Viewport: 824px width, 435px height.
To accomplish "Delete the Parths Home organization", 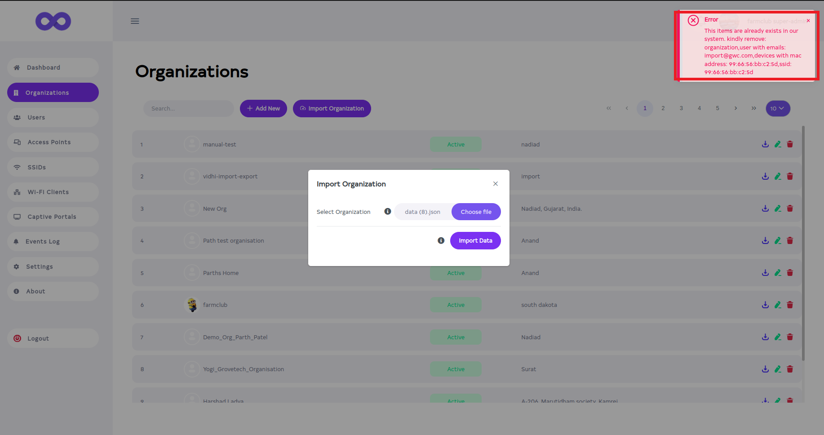I will tap(790, 273).
